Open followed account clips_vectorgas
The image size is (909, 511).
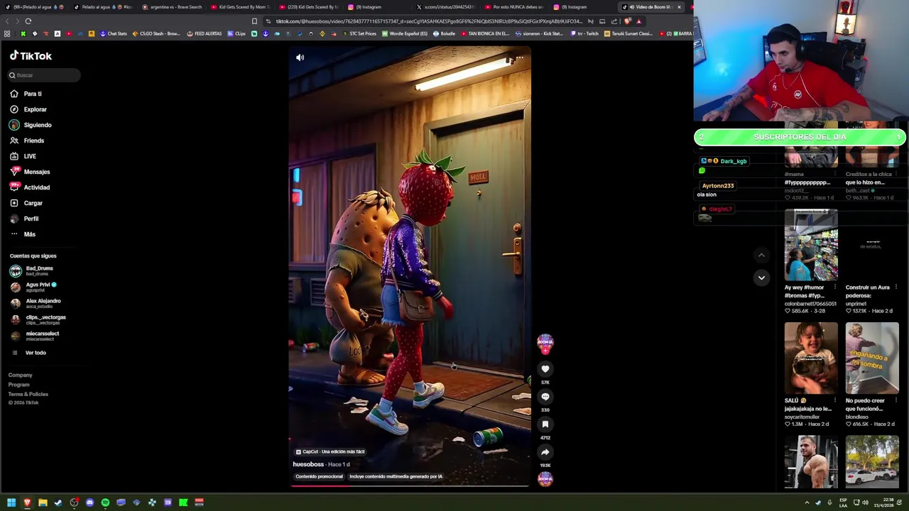(38, 319)
